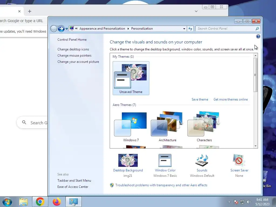
Task: Select the Windows 7 Aero theme
Action: 131,127
